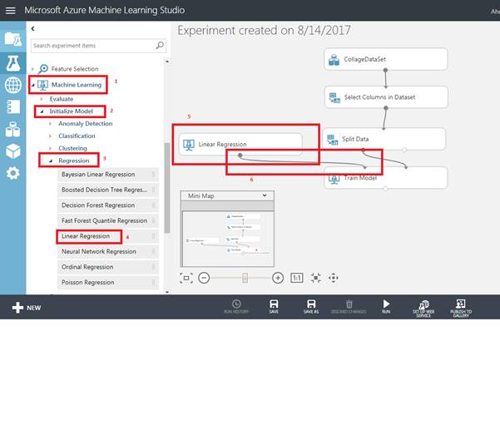Open the Notebooks sidebar icon
Image resolution: width=500 pixels, height=430 pixels.
(x=13, y=106)
